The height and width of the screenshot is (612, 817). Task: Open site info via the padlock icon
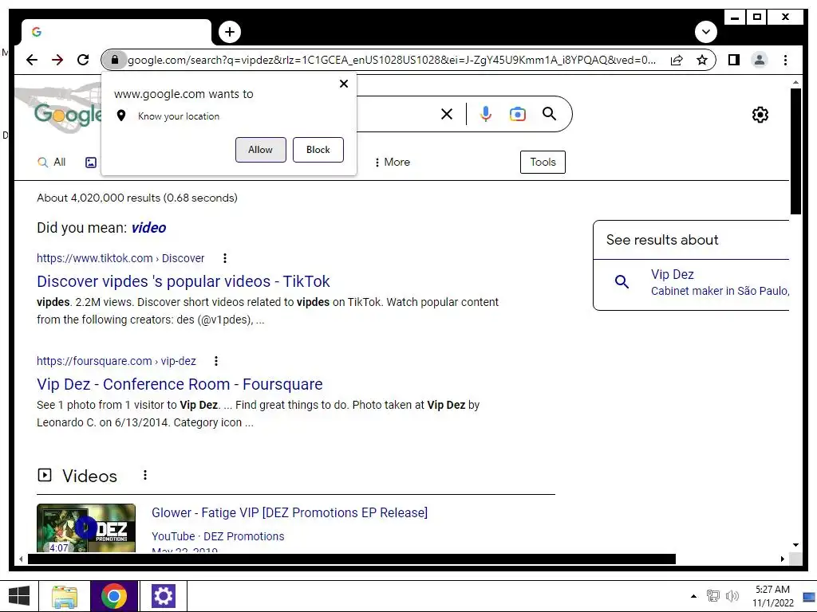[x=115, y=60]
